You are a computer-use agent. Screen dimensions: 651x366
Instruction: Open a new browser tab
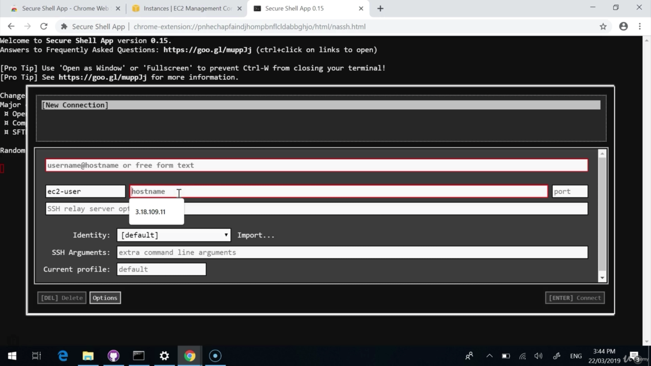tap(380, 8)
